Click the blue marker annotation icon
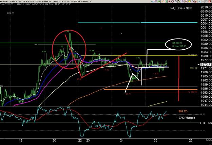The height and width of the screenshot is (145, 212). coord(193,1)
